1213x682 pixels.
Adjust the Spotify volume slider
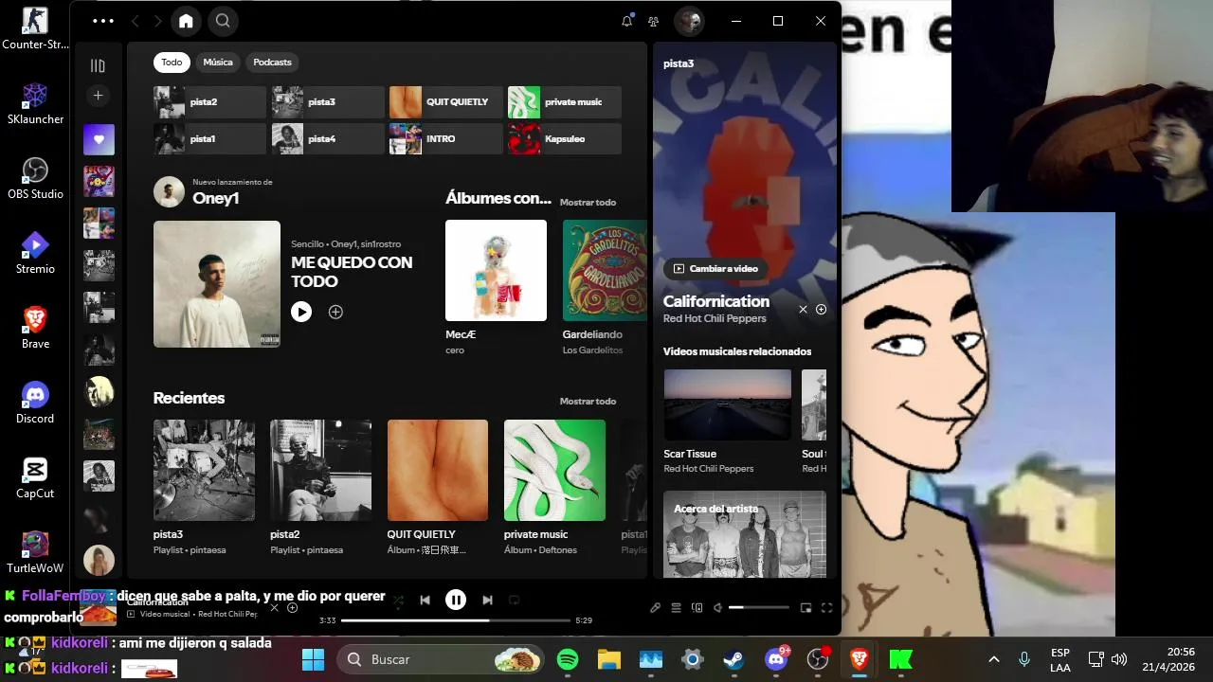point(759,607)
